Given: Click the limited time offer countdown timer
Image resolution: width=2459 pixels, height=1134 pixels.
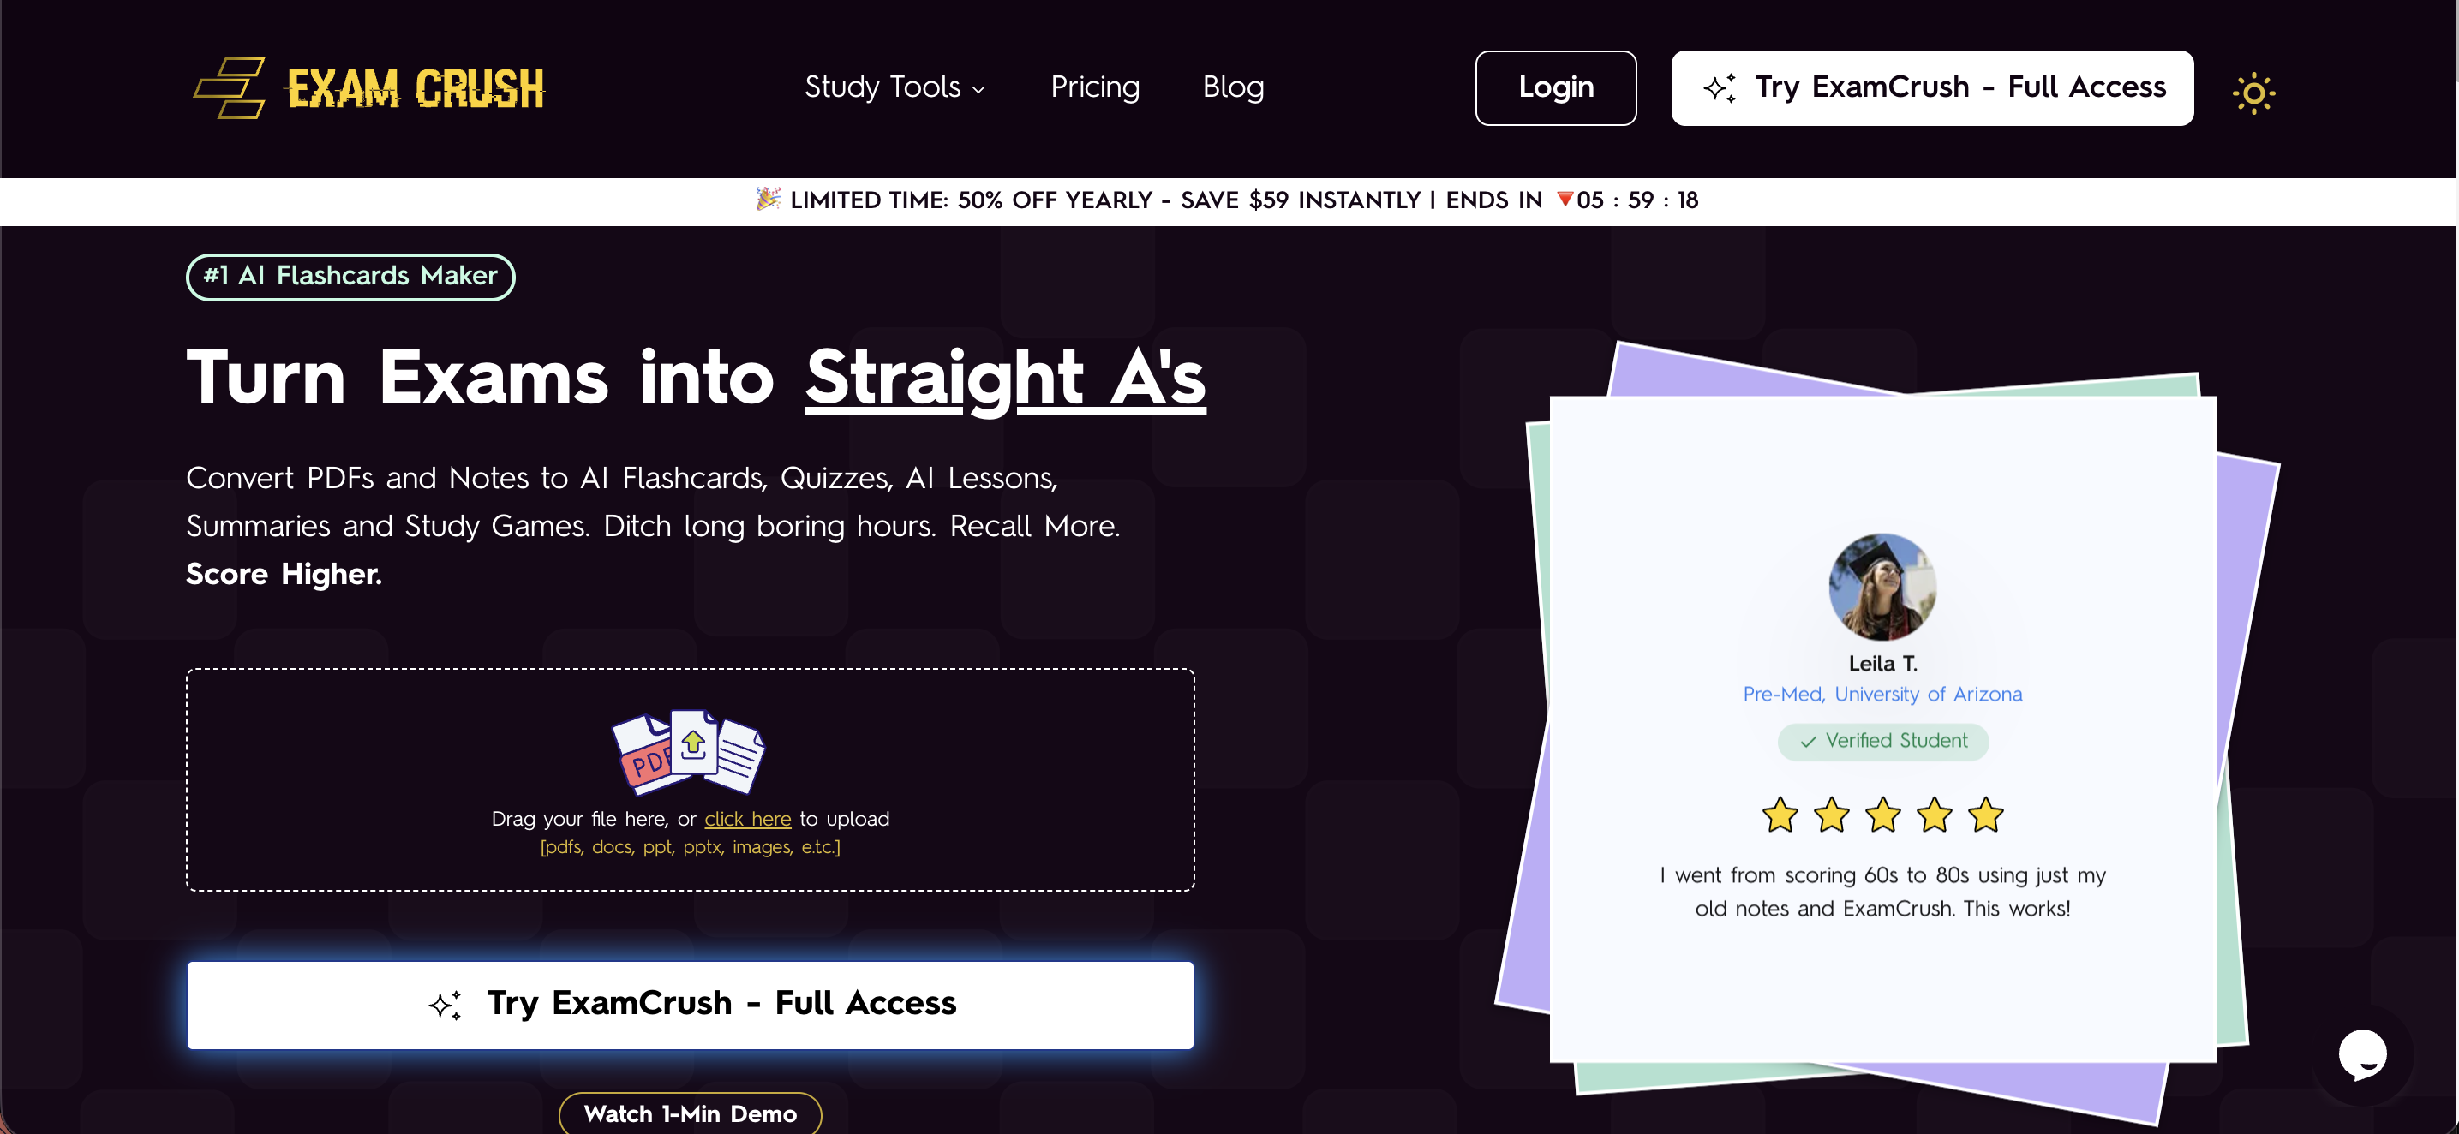Looking at the screenshot, I should click(1637, 200).
